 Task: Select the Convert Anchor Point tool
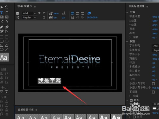tap(7, 31)
